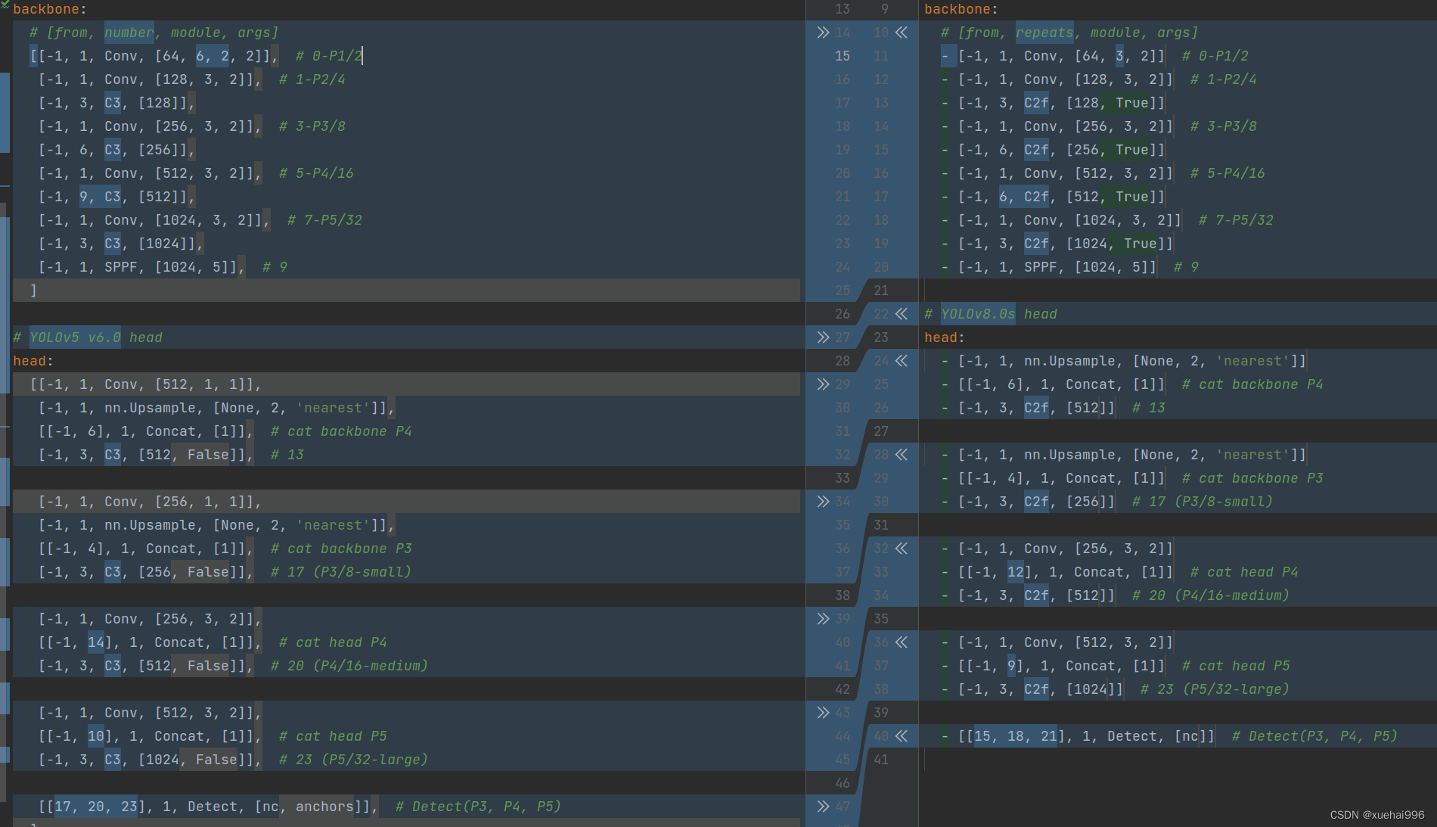Click right Detect comment '# Detect(P3, P4, P5)'
The width and height of the screenshot is (1437, 827).
point(1314,736)
